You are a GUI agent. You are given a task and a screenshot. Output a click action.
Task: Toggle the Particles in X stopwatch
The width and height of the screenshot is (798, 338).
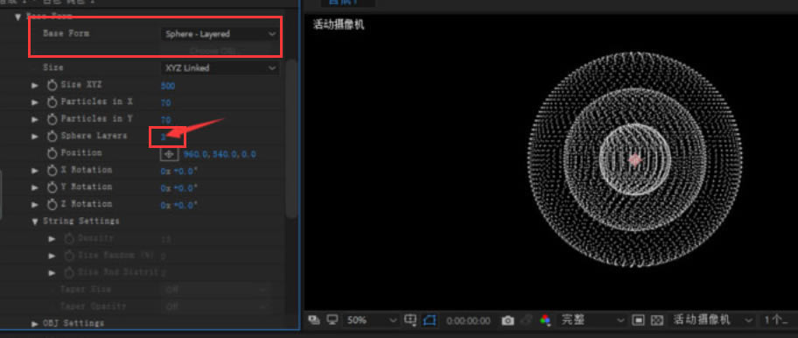click(x=52, y=102)
